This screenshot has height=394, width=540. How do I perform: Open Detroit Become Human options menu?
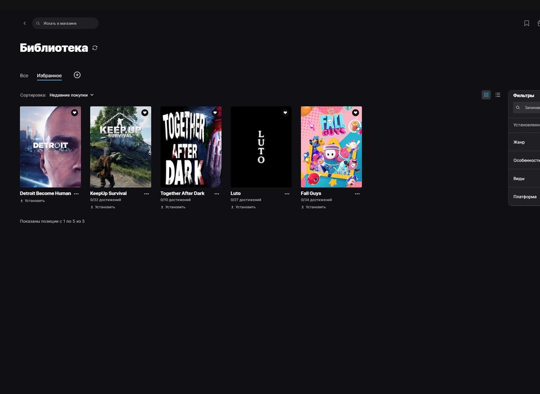77,194
